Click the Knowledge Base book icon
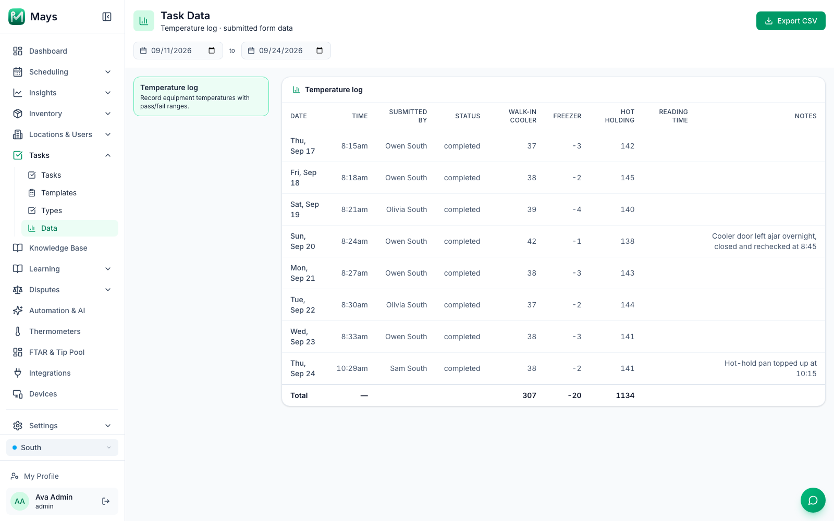Image resolution: width=834 pixels, height=521 pixels. tap(18, 248)
